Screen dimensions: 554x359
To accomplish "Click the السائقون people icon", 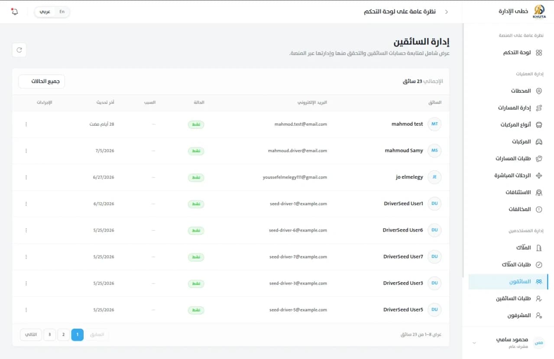I will pyautogui.click(x=539, y=282).
